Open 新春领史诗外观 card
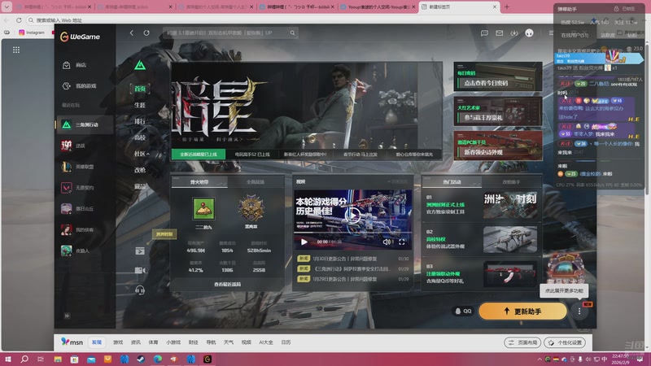651x366 pixels. (498, 146)
